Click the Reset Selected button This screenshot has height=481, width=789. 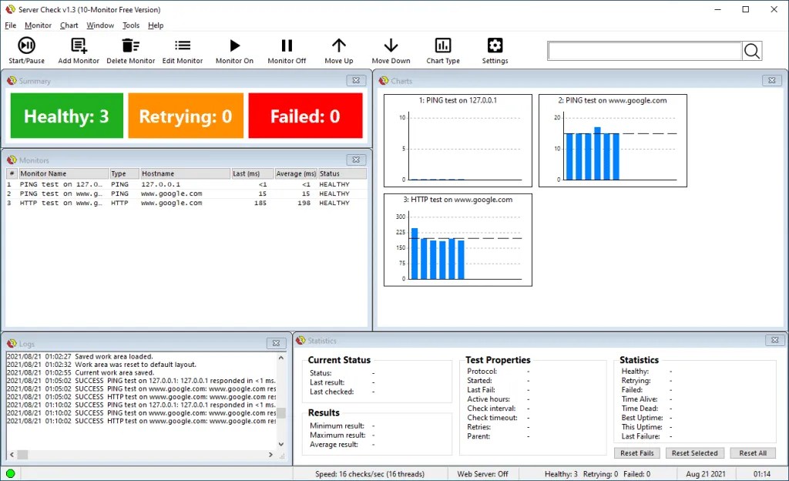click(x=694, y=452)
